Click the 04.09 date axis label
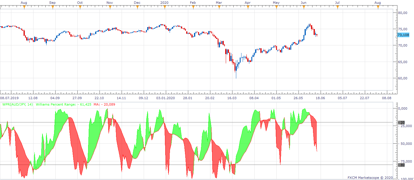The height and width of the screenshot is (180, 414). 55,98
